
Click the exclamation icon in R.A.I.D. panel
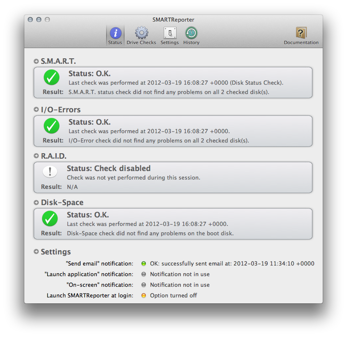click(x=50, y=171)
